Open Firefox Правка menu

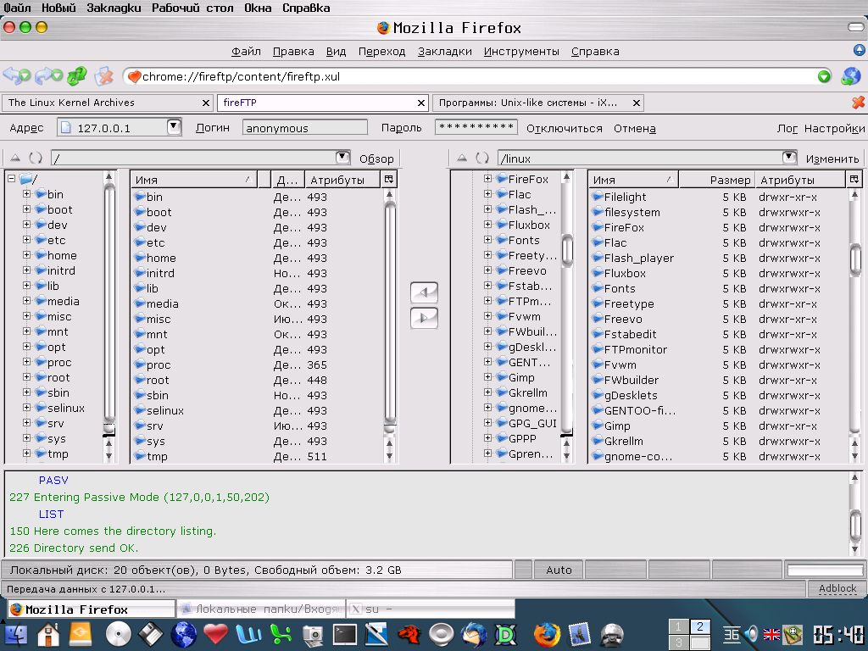click(x=293, y=52)
